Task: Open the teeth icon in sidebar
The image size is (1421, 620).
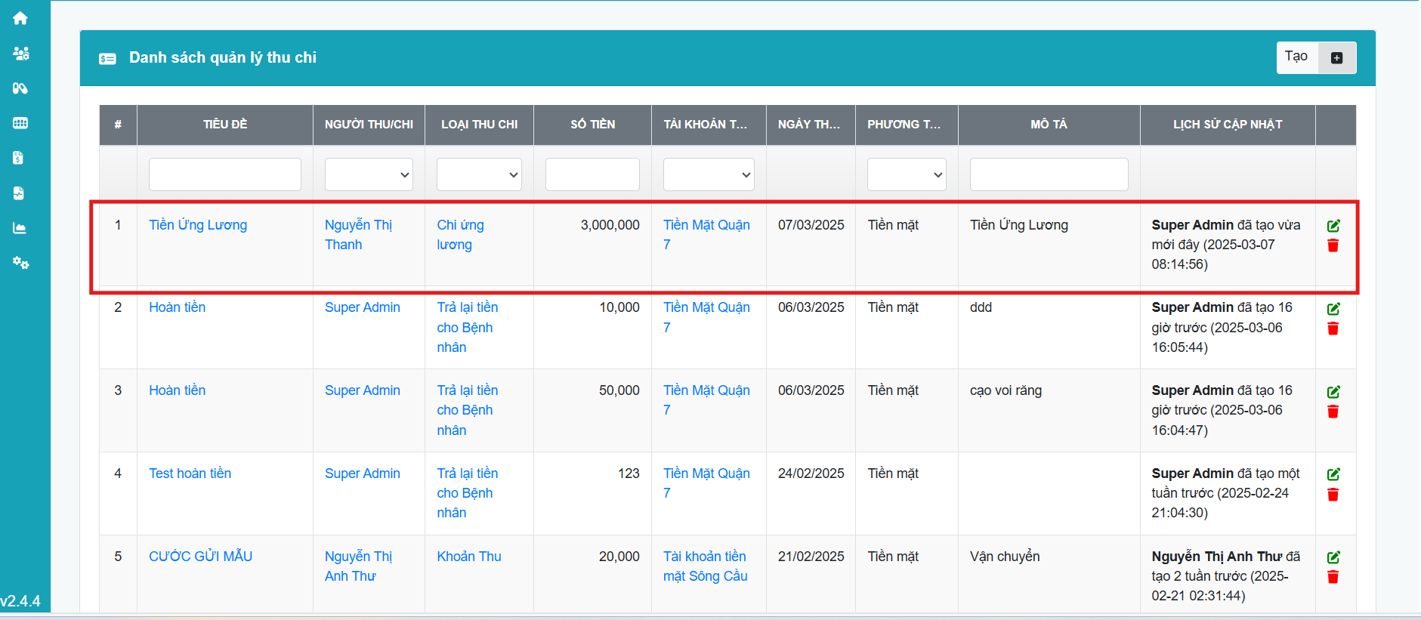Action: [x=20, y=123]
